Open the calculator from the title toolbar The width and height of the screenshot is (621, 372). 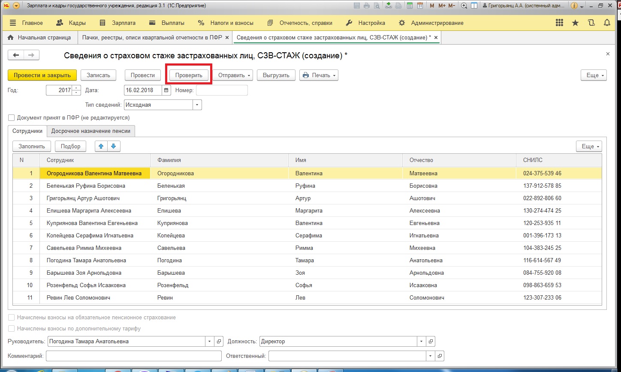pyautogui.click(x=410, y=6)
